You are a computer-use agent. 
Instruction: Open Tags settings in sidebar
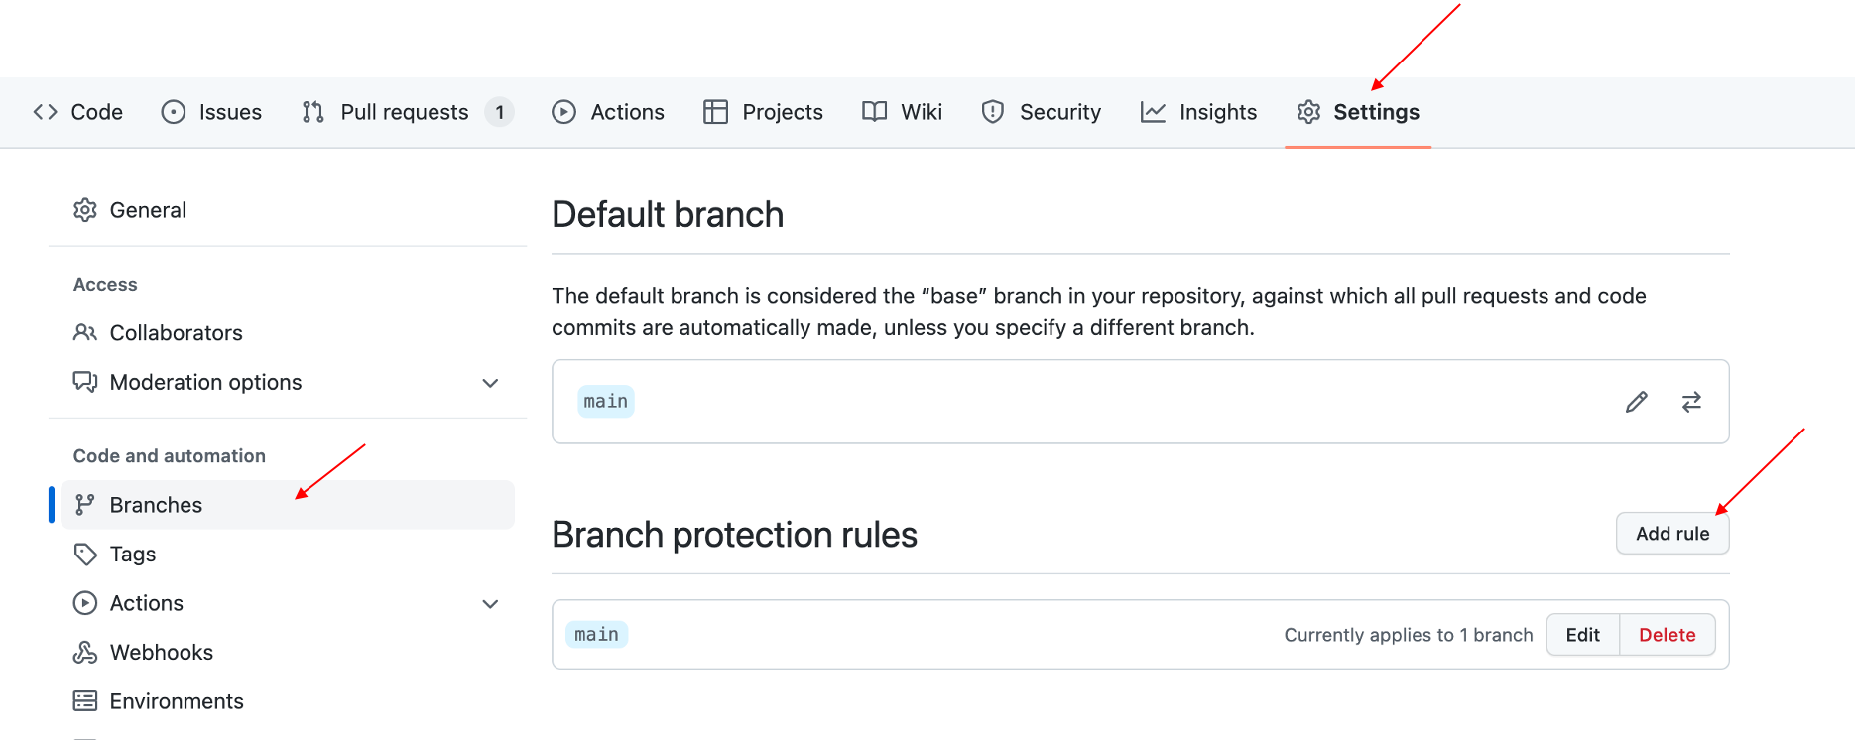point(288,554)
